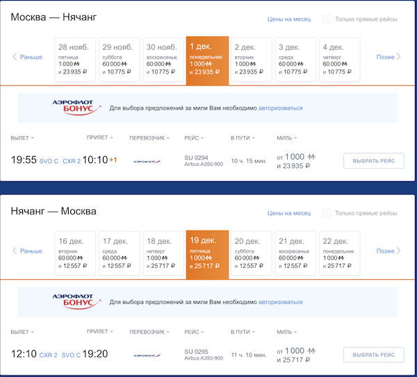The height and width of the screenshot is (377, 417).
Task: Click ВЫБРАТЬ РЕЙС for flight SU 0294
Action: 373,160
